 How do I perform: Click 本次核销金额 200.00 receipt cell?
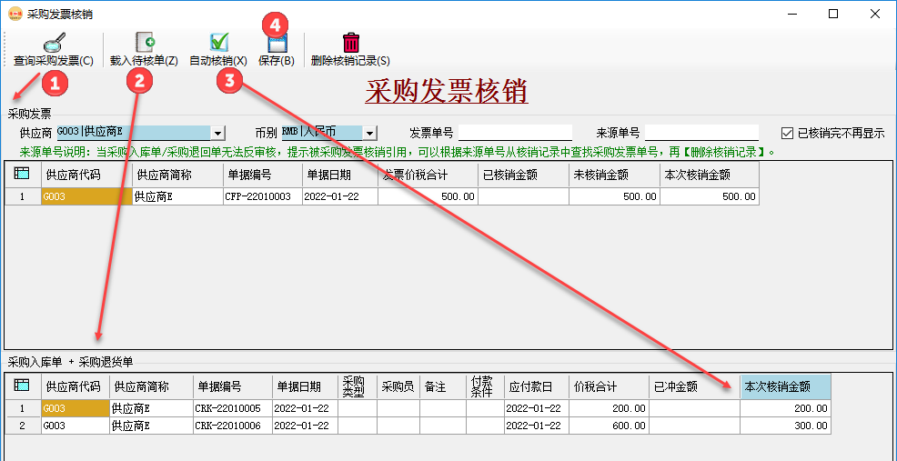785,408
